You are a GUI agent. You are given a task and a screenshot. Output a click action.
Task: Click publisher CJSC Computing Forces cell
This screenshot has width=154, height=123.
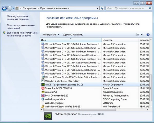(115, 99)
